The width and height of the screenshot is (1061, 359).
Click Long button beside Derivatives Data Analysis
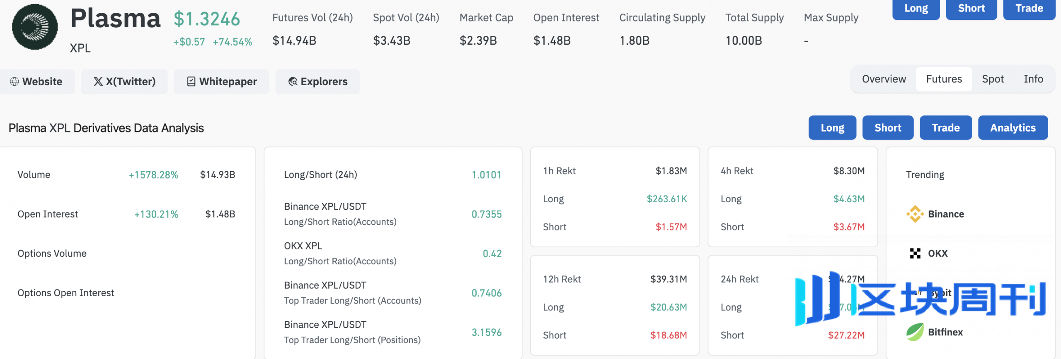tap(832, 128)
